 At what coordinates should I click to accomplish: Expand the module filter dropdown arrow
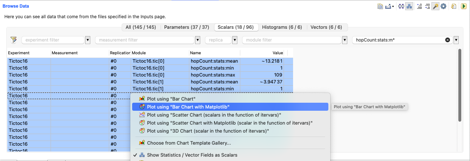(x=344, y=40)
